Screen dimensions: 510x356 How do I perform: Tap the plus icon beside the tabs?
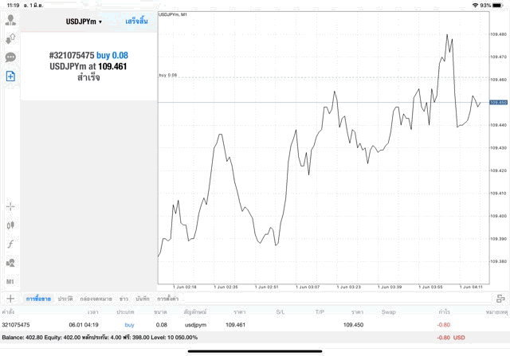pyautogui.click(x=10, y=298)
